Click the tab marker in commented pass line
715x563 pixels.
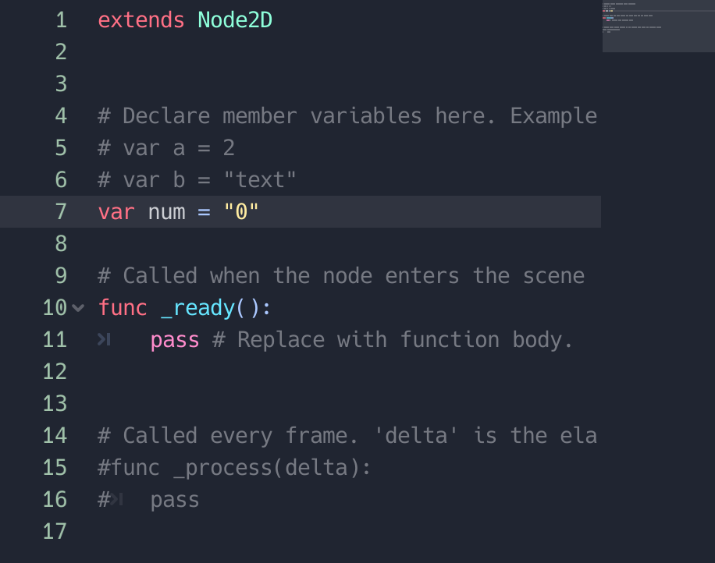tap(117, 500)
